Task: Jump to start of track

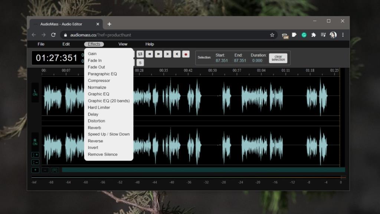Action: [x=168, y=54]
